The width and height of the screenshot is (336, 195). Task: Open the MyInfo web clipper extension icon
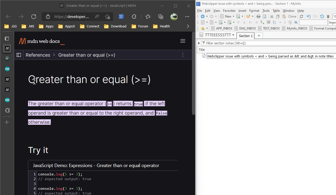121,17
